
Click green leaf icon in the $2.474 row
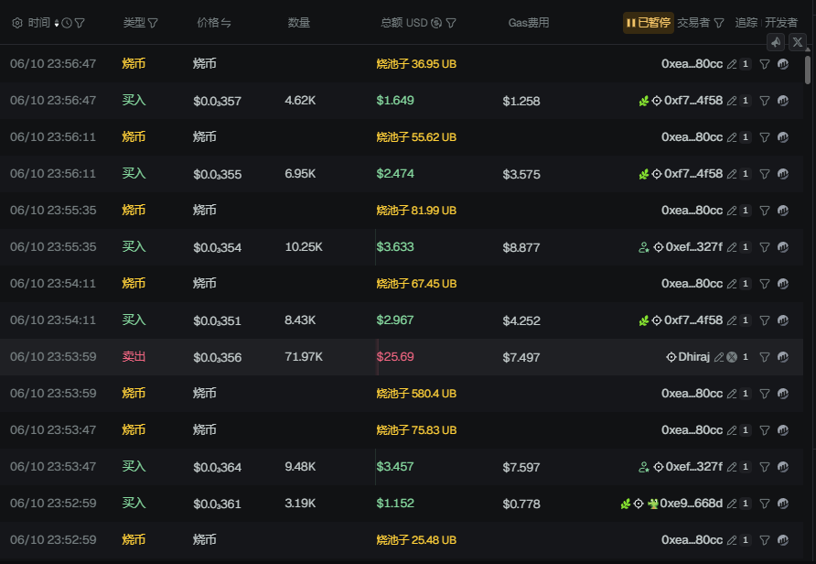[644, 174]
